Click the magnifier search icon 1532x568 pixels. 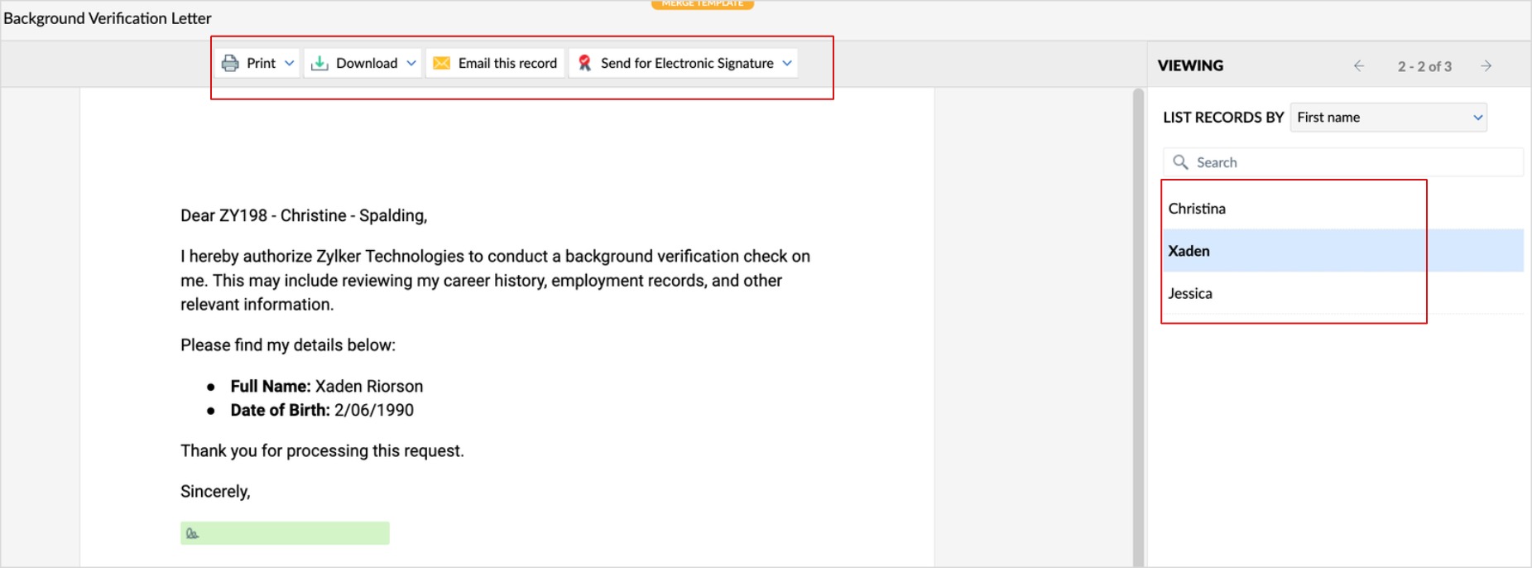(x=1181, y=162)
